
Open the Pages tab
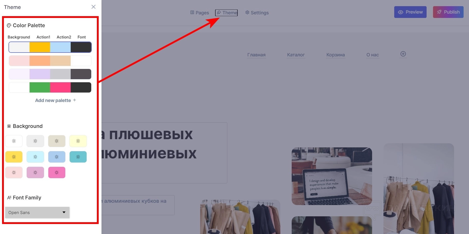pos(200,13)
